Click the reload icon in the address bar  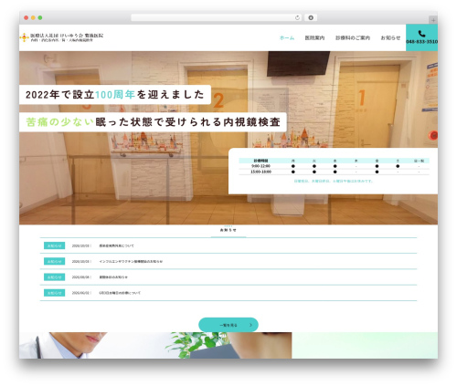click(297, 17)
